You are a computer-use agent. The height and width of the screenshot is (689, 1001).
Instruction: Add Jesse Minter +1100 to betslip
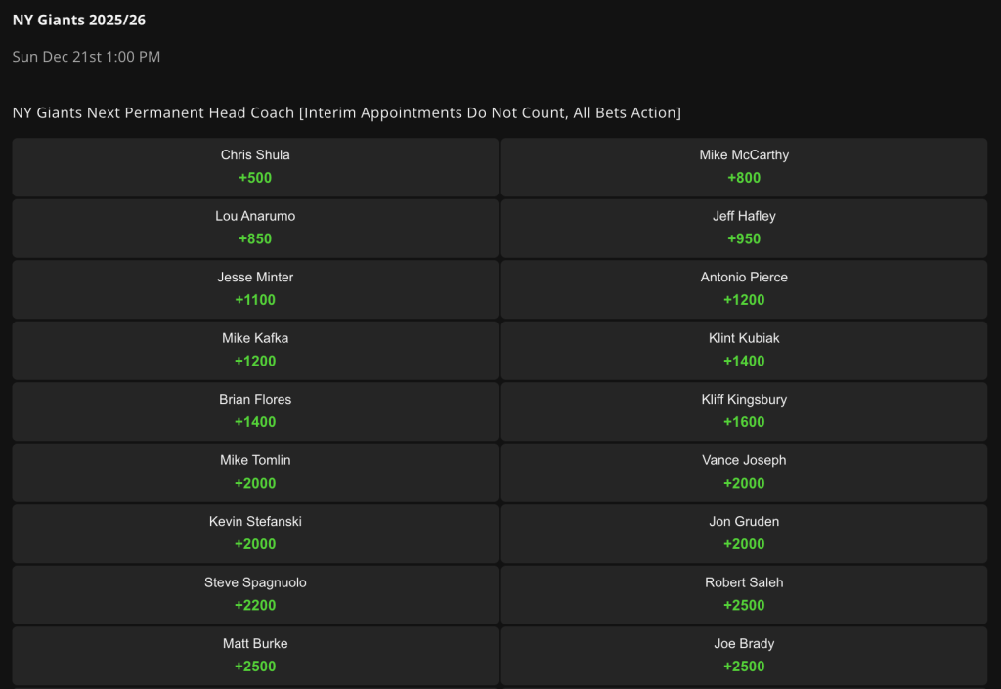[x=255, y=289]
